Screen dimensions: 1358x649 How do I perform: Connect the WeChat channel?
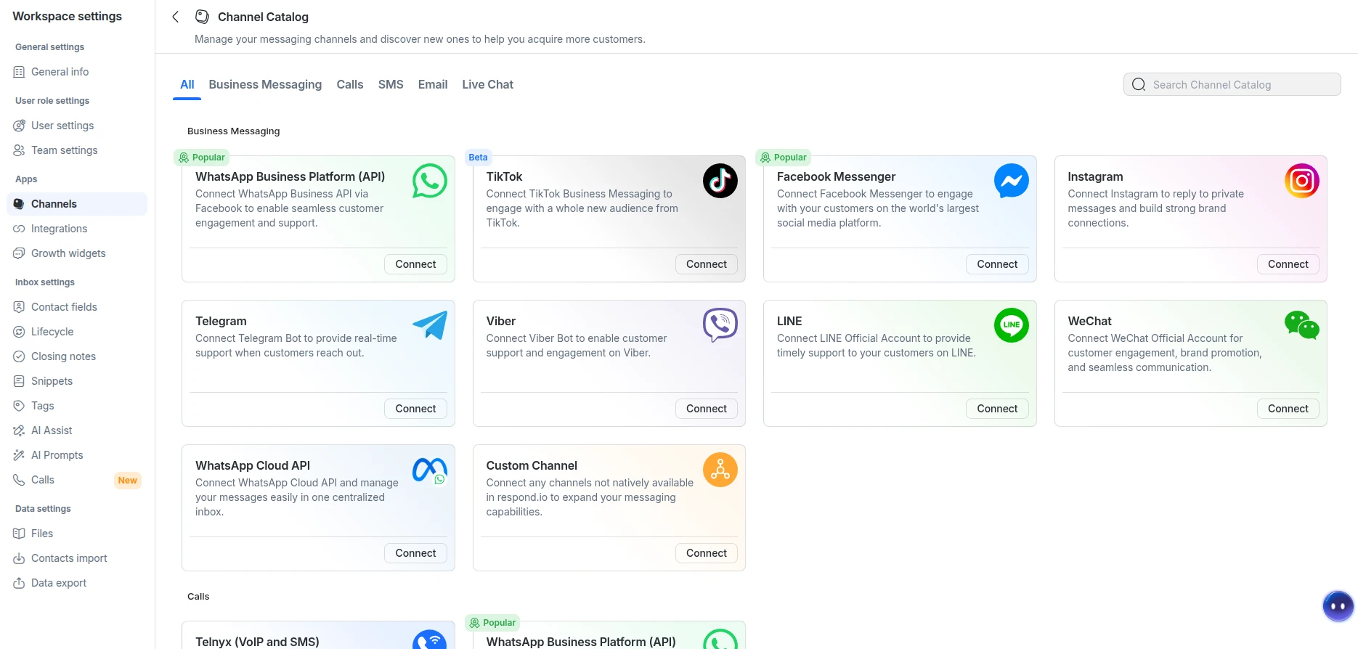tap(1288, 409)
